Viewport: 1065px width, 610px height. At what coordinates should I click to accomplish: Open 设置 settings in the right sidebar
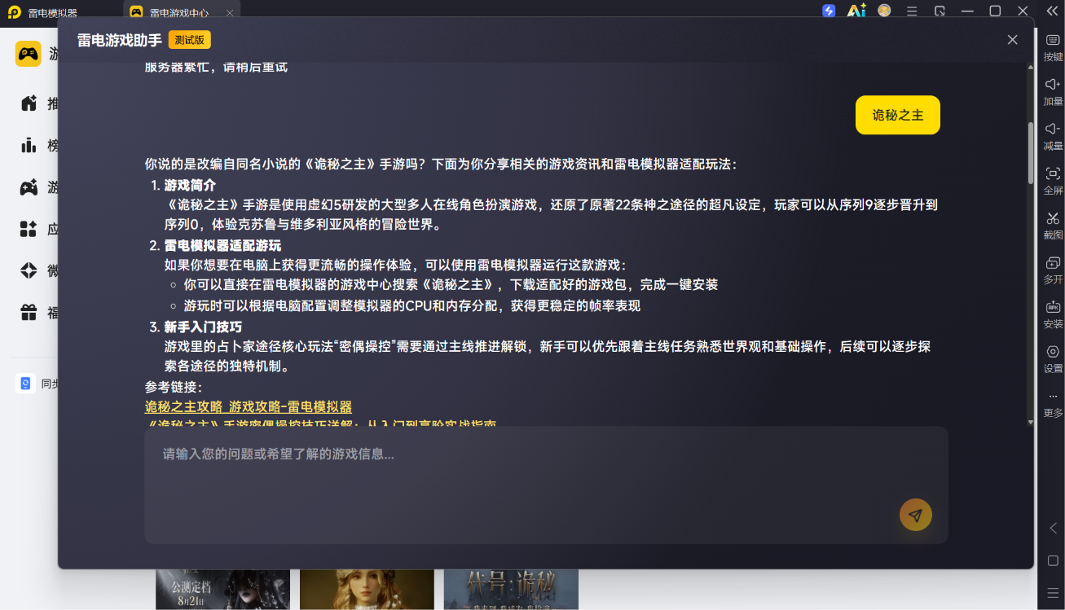pyautogui.click(x=1053, y=359)
